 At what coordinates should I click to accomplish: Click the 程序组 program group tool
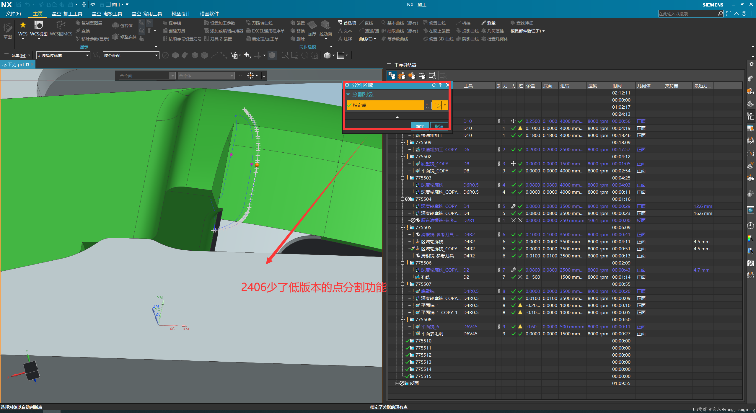coord(172,23)
